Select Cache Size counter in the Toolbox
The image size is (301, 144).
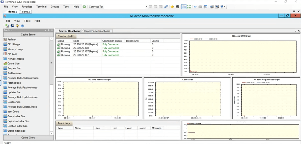point(12,63)
